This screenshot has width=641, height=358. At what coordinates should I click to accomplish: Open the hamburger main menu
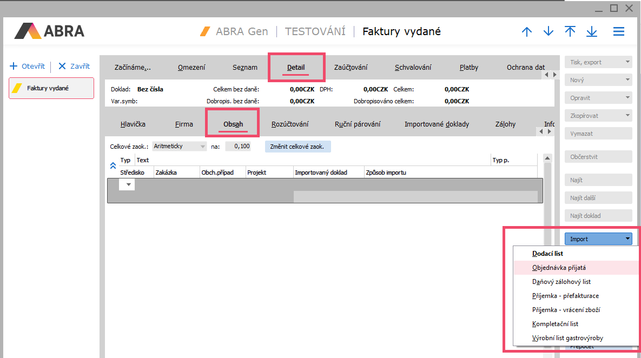point(619,32)
